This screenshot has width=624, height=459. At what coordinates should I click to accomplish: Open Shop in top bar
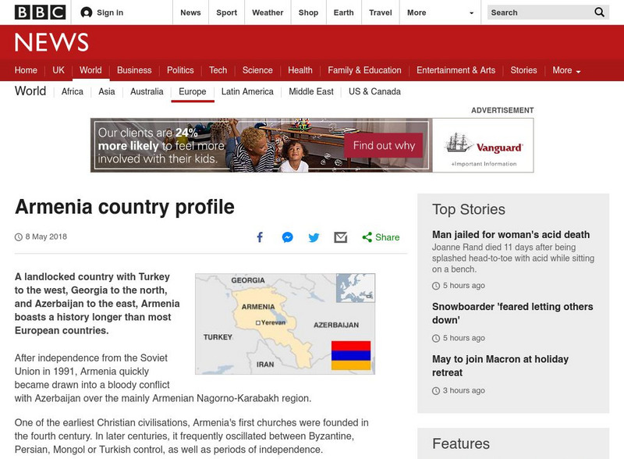click(308, 12)
